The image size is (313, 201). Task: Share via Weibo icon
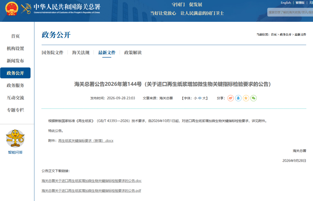231,98
